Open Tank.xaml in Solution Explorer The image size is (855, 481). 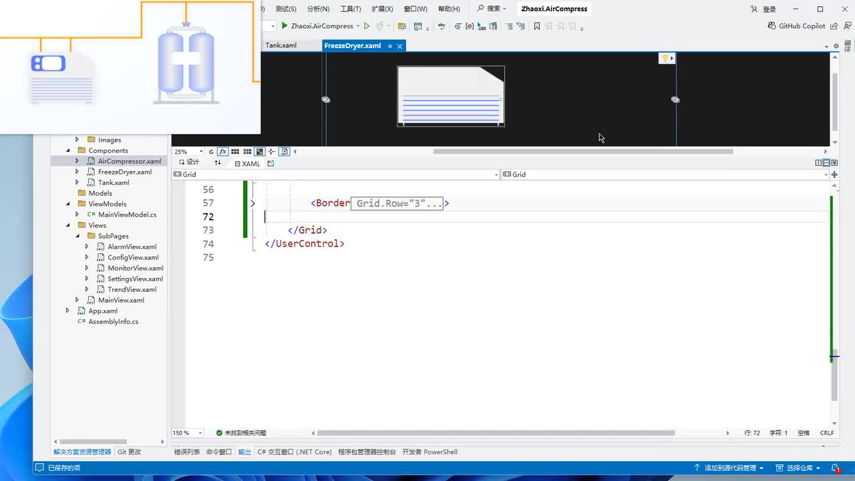tap(114, 182)
